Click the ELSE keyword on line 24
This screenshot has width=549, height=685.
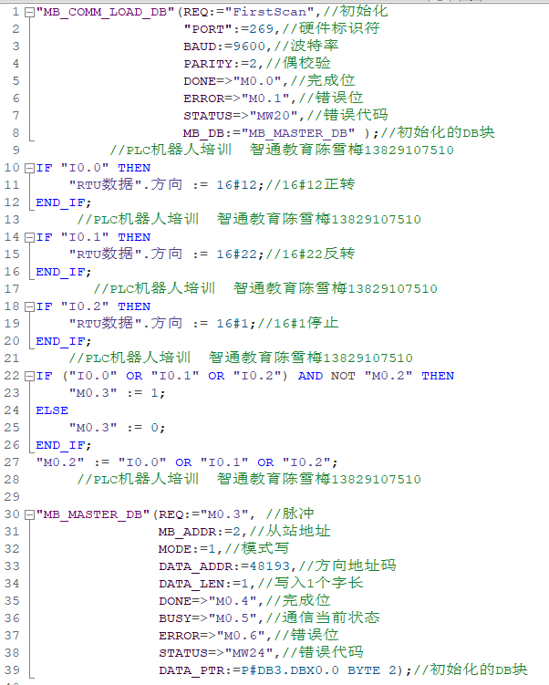coord(52,410)
